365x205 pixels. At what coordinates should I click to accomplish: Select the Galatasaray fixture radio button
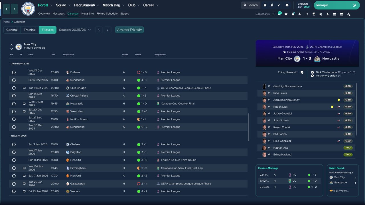14,184
